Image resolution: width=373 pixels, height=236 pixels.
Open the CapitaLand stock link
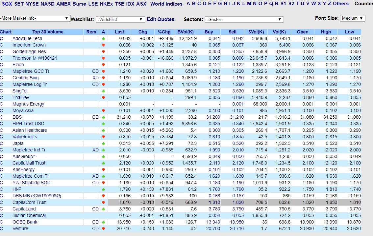click(x=24, y=209)
